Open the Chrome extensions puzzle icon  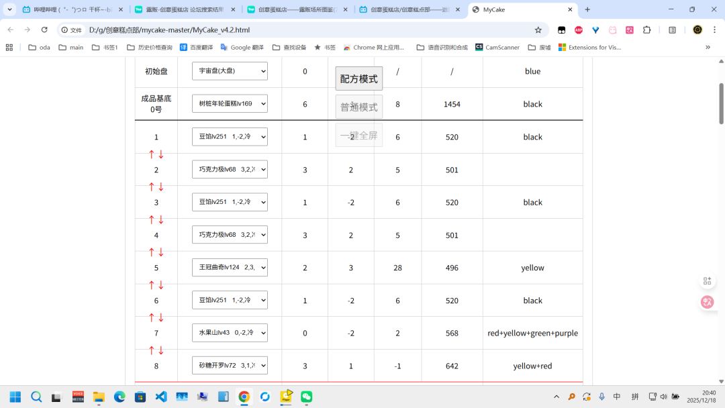click(x=647, y=30)
